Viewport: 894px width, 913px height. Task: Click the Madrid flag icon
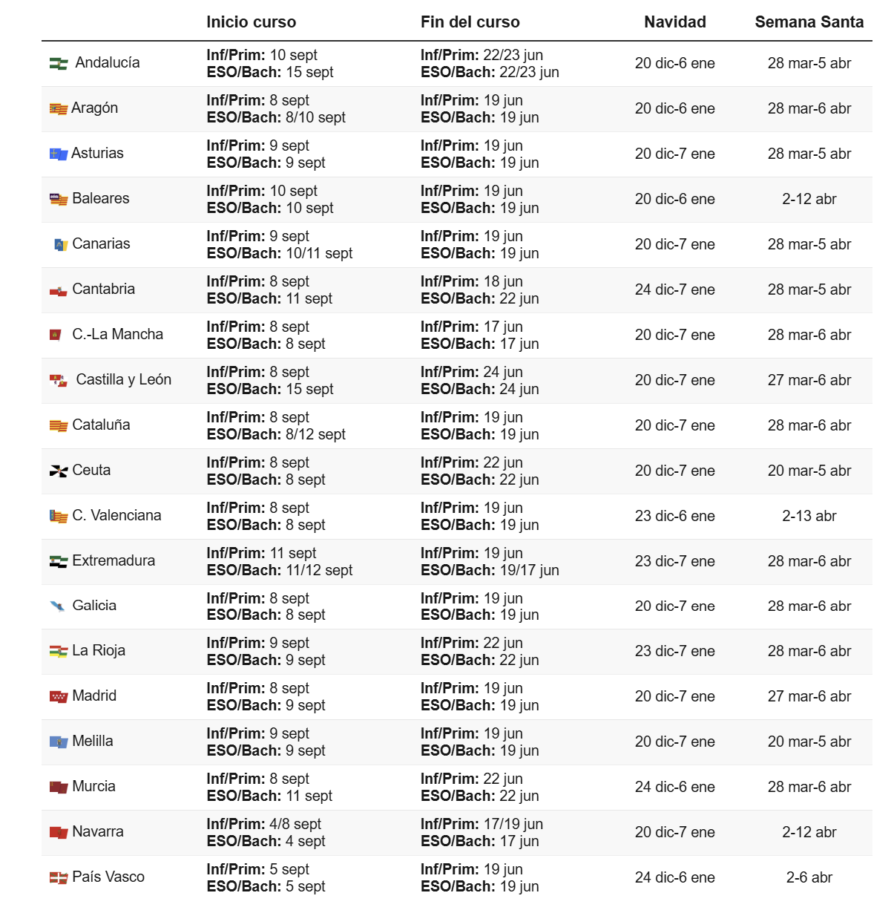coord(59,697)
